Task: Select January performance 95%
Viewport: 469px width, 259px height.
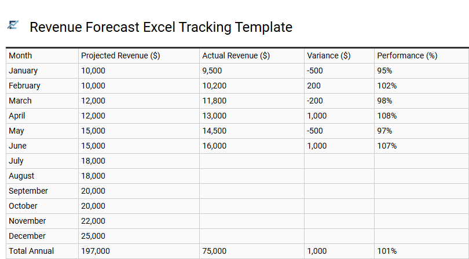Action: [384, 71]
